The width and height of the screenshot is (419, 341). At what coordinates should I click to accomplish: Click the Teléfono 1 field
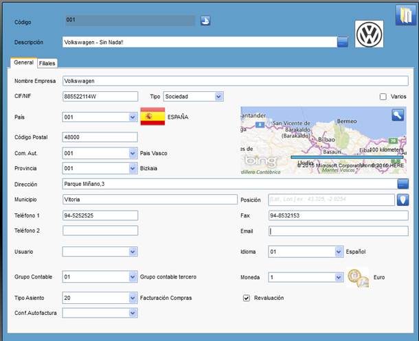(x=100, y=215)
